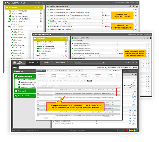Open the Measurement dropdown showing Failed sign-ins

pyautogui.click(x=101, y=76)
